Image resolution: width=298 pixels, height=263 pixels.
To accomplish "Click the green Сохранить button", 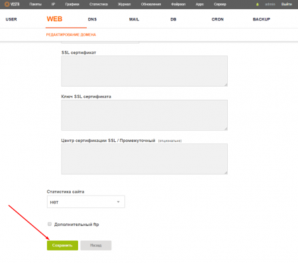I will 62,245.
